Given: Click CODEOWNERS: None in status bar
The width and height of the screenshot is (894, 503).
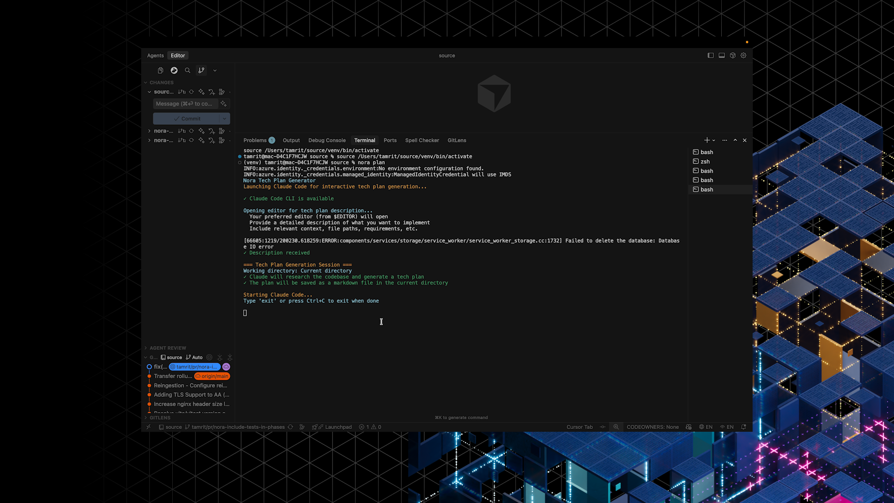Looking at the screenshot, I should [652, 427].
